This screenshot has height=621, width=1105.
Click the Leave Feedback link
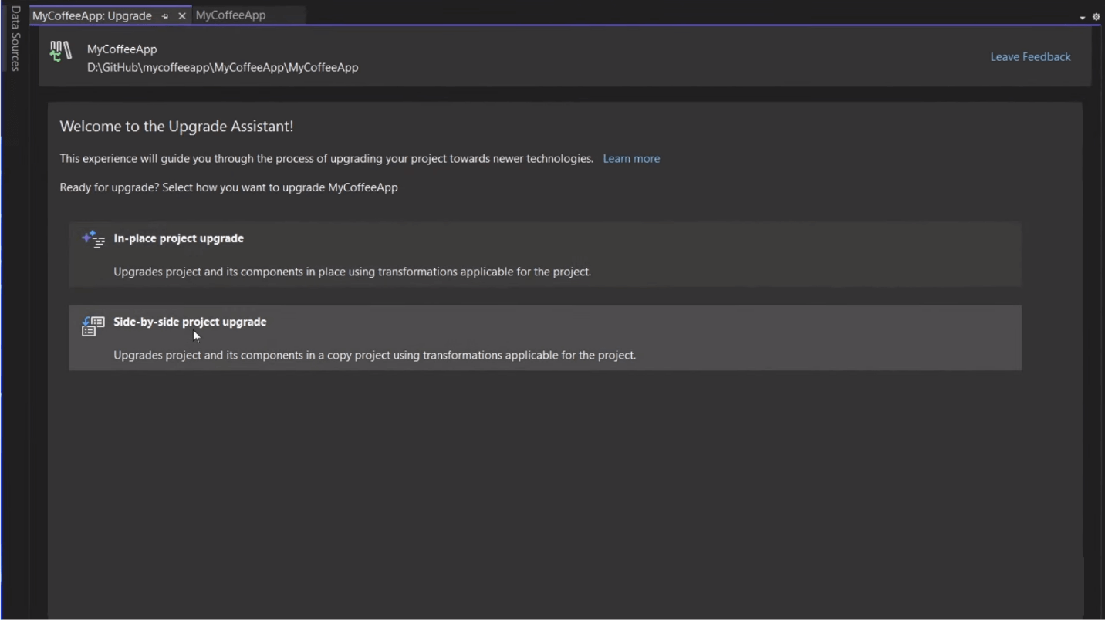point(1030,56)
